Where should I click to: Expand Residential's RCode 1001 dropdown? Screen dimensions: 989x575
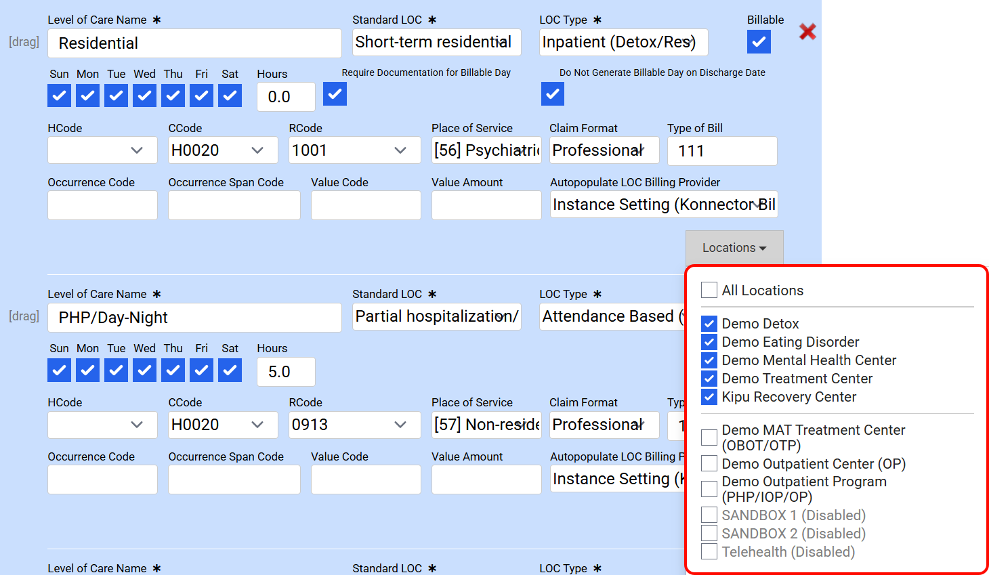click(349, 150)
